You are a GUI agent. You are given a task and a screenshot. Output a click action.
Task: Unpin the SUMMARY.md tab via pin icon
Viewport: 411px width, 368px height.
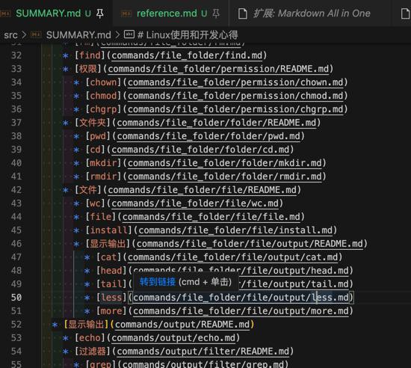(x=100, y=13)
